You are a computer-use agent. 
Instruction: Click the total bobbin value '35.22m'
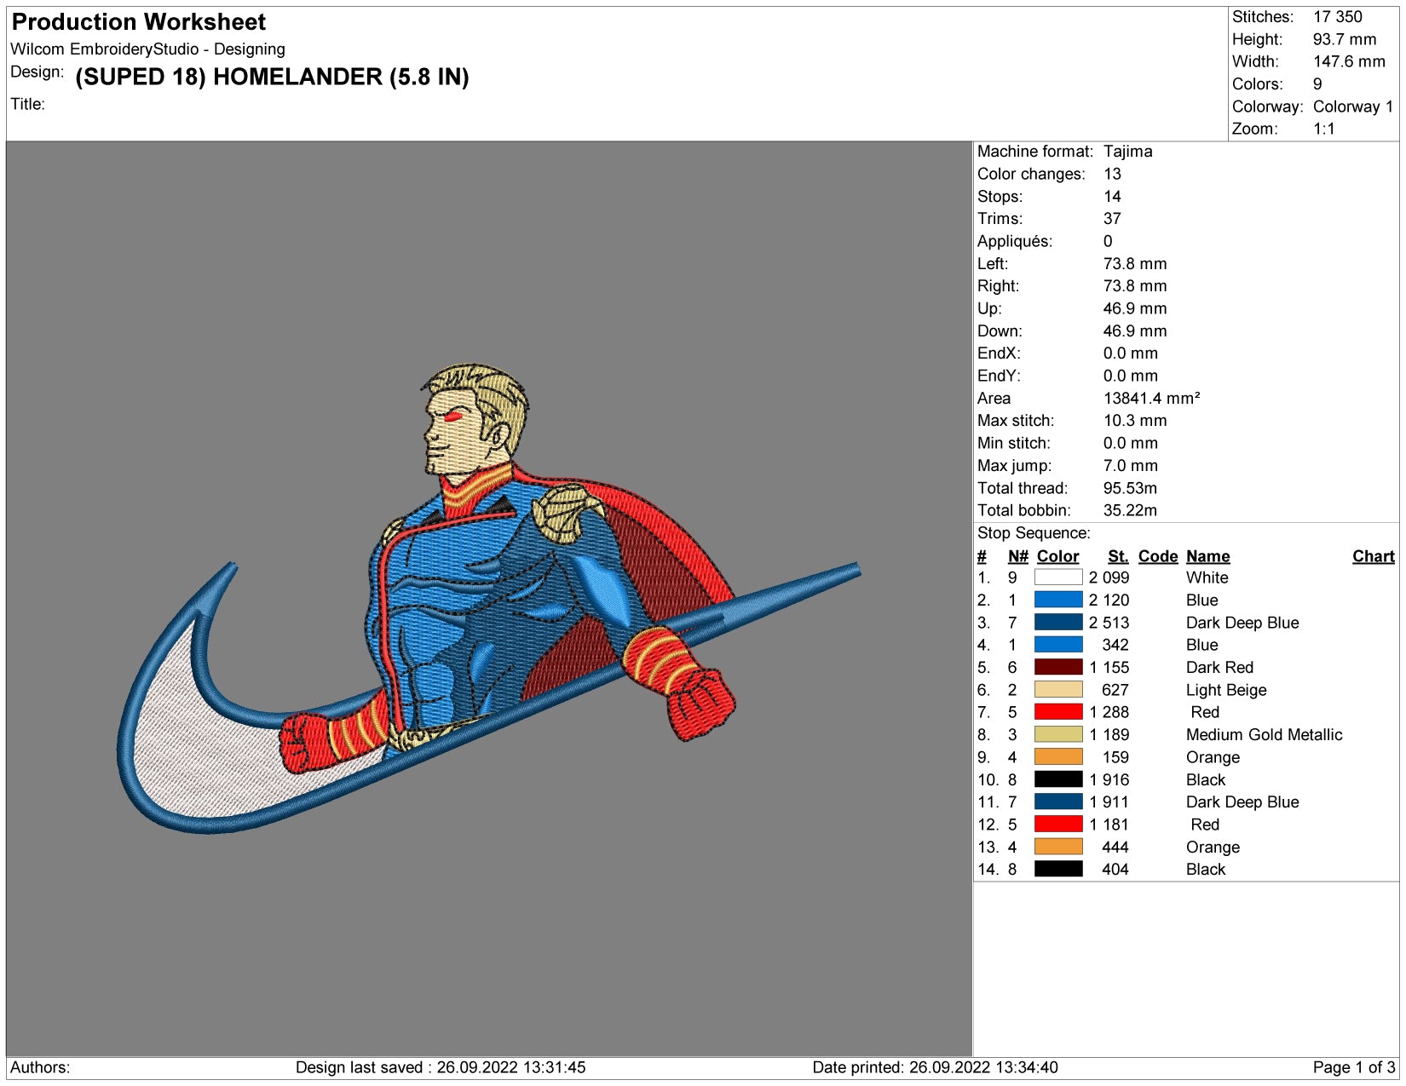pos(1130,510)
